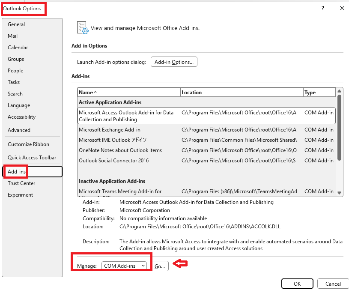This screenshot has width=349, height=290.
Task: Open the Manage COM Add-ins dropdown
Action: [124, 266]
